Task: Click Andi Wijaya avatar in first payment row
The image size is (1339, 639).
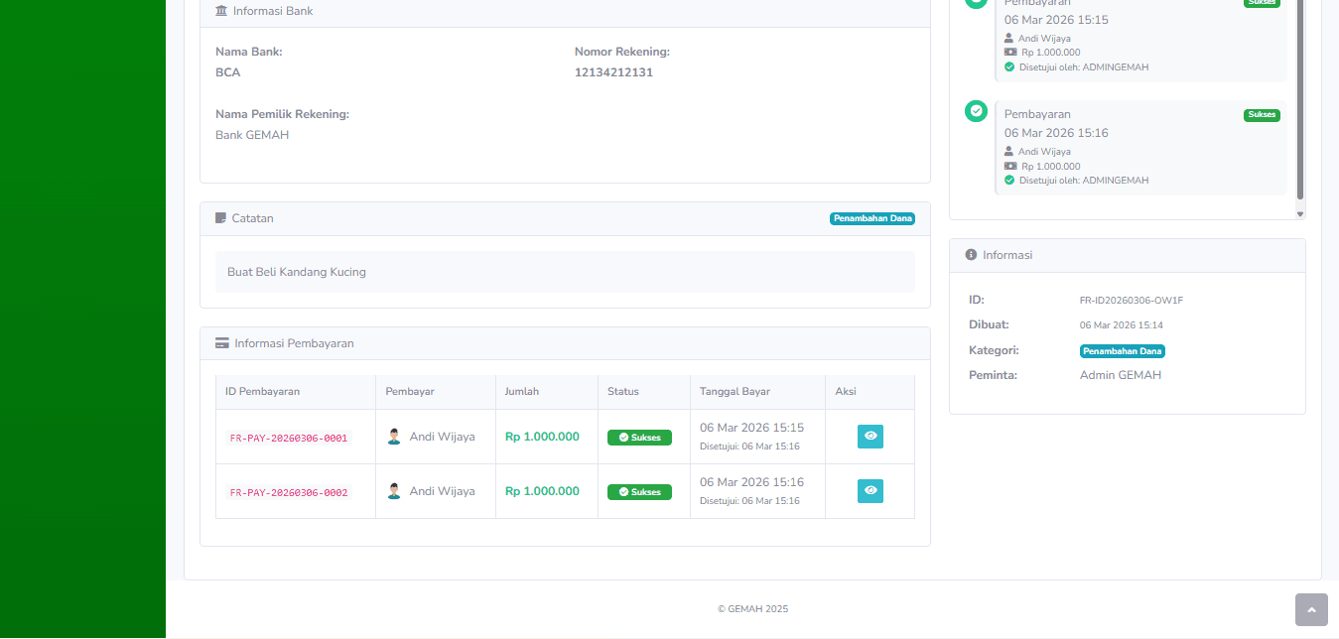Action: (394, 437)
